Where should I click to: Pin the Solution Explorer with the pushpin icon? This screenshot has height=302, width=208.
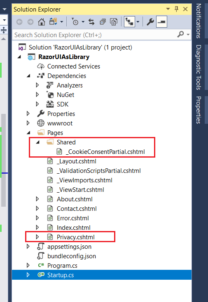point(176,9)
